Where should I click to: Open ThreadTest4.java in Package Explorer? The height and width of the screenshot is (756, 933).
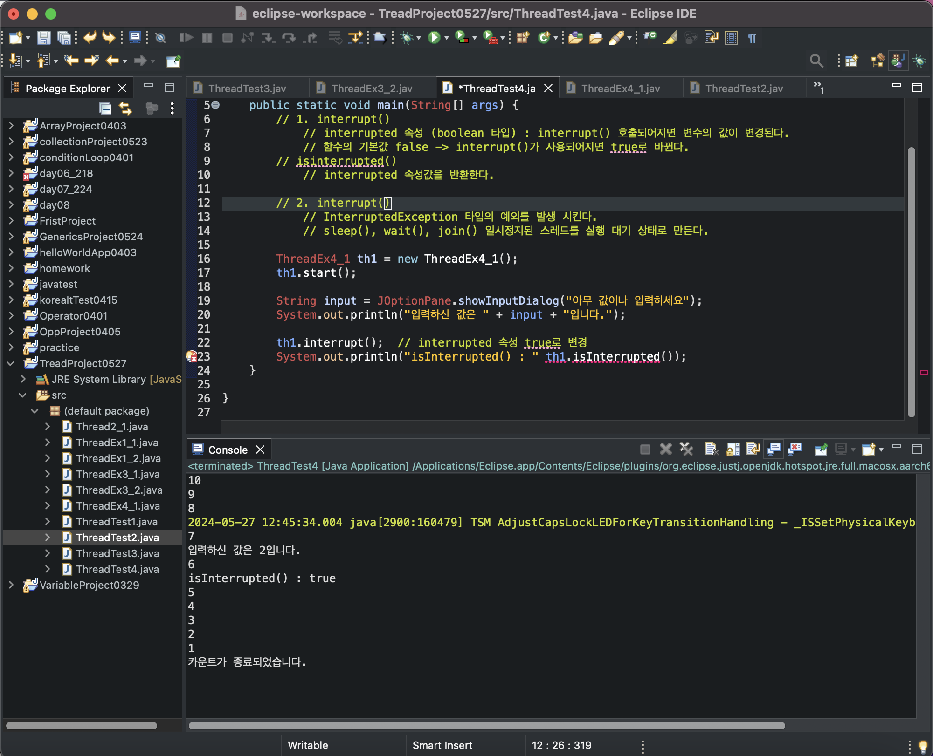[117, 569]
